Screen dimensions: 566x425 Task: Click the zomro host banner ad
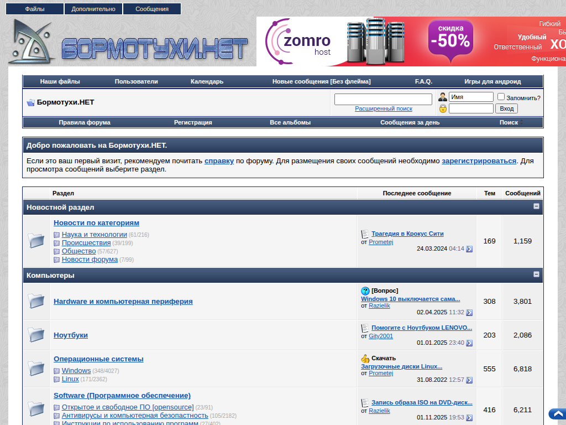coord(411,42)
